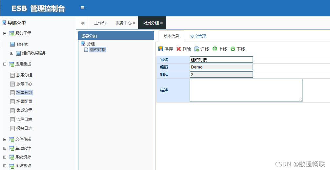Click the 组织数据服务 project icon
The width and height of the screenshot is (330, 170).
[x=18, y=53]
